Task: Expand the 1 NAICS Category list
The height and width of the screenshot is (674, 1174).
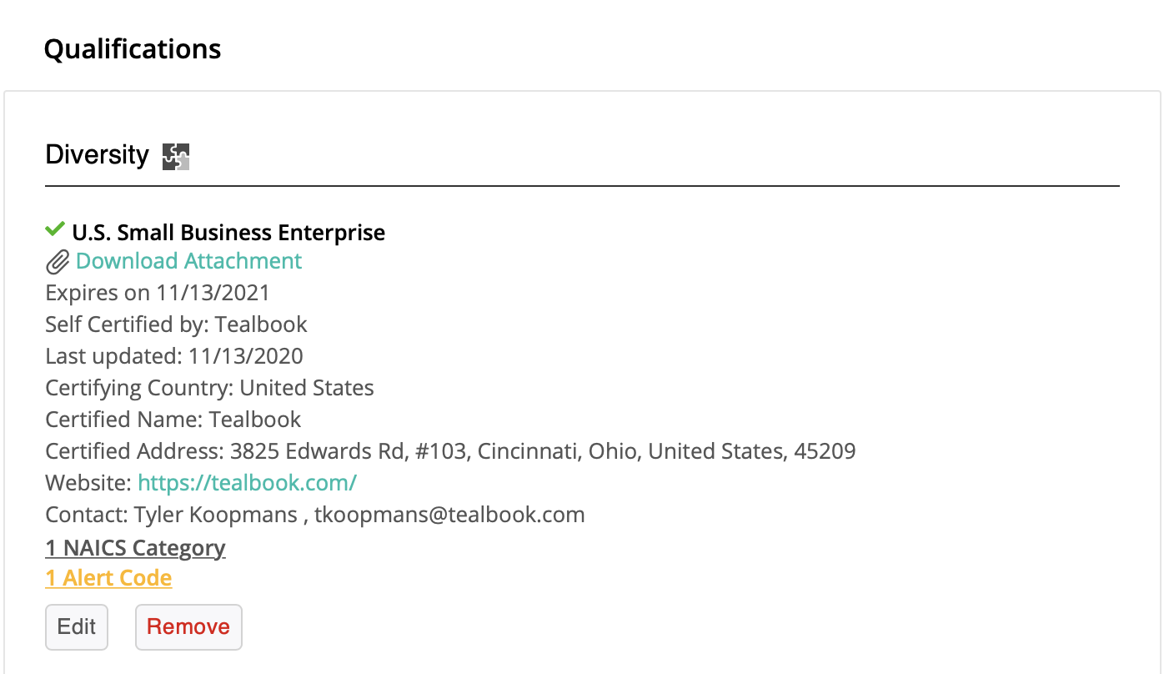Action: click(x=135, y=548)
